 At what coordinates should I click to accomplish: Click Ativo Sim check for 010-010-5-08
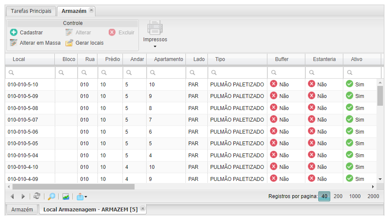350,107
